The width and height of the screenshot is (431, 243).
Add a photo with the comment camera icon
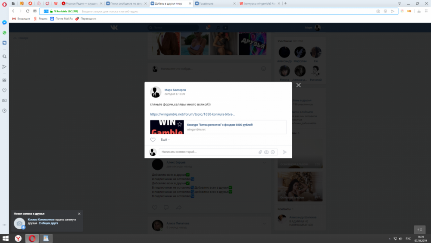tap(266, 152)
